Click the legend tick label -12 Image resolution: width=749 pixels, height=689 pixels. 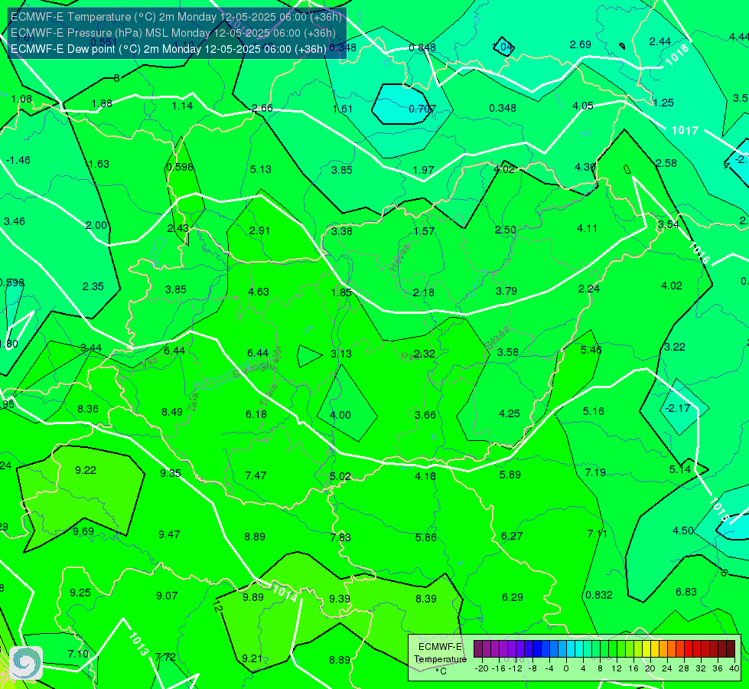coord(516,668)
